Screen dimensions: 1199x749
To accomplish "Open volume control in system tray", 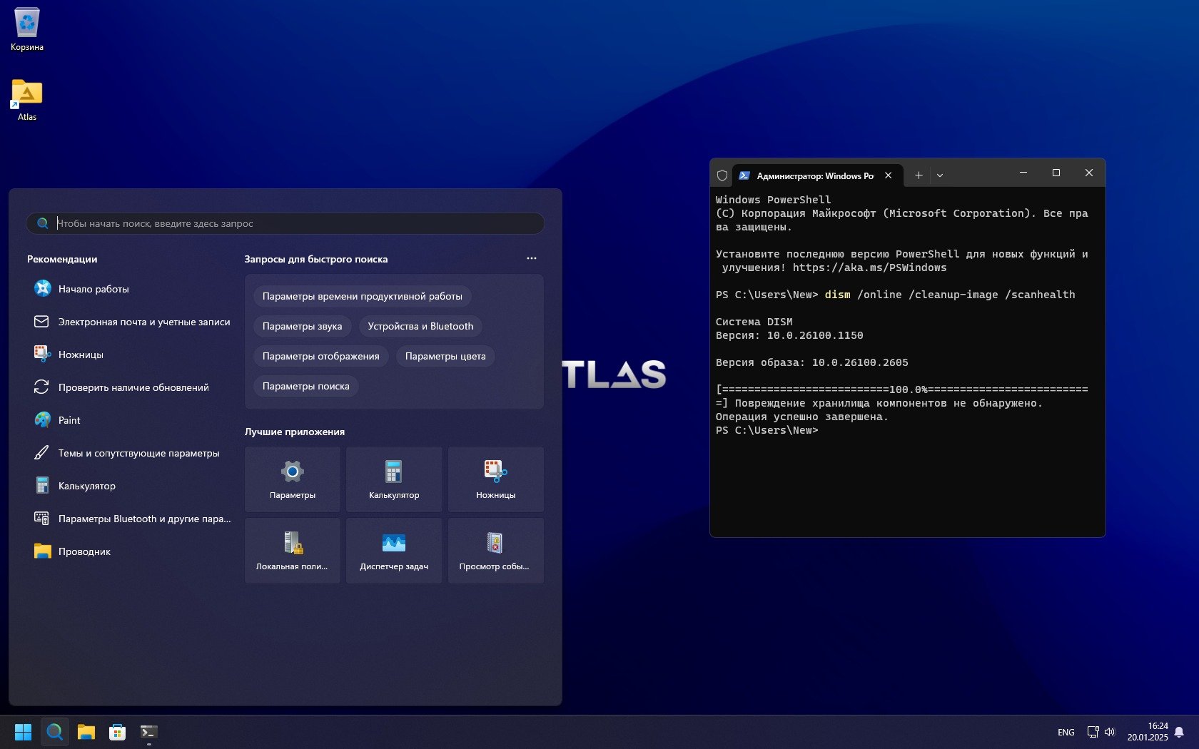I will click(1110, 732).
